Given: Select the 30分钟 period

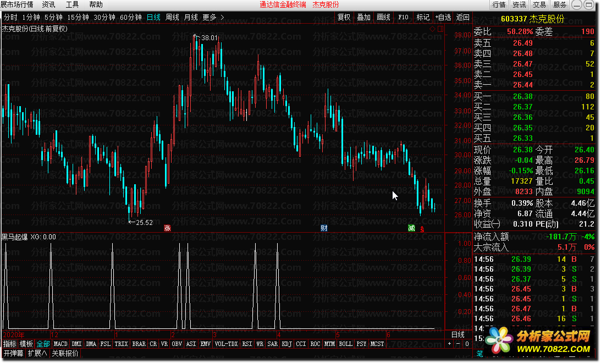Looking at the screenshot, I should coord(104,17).
